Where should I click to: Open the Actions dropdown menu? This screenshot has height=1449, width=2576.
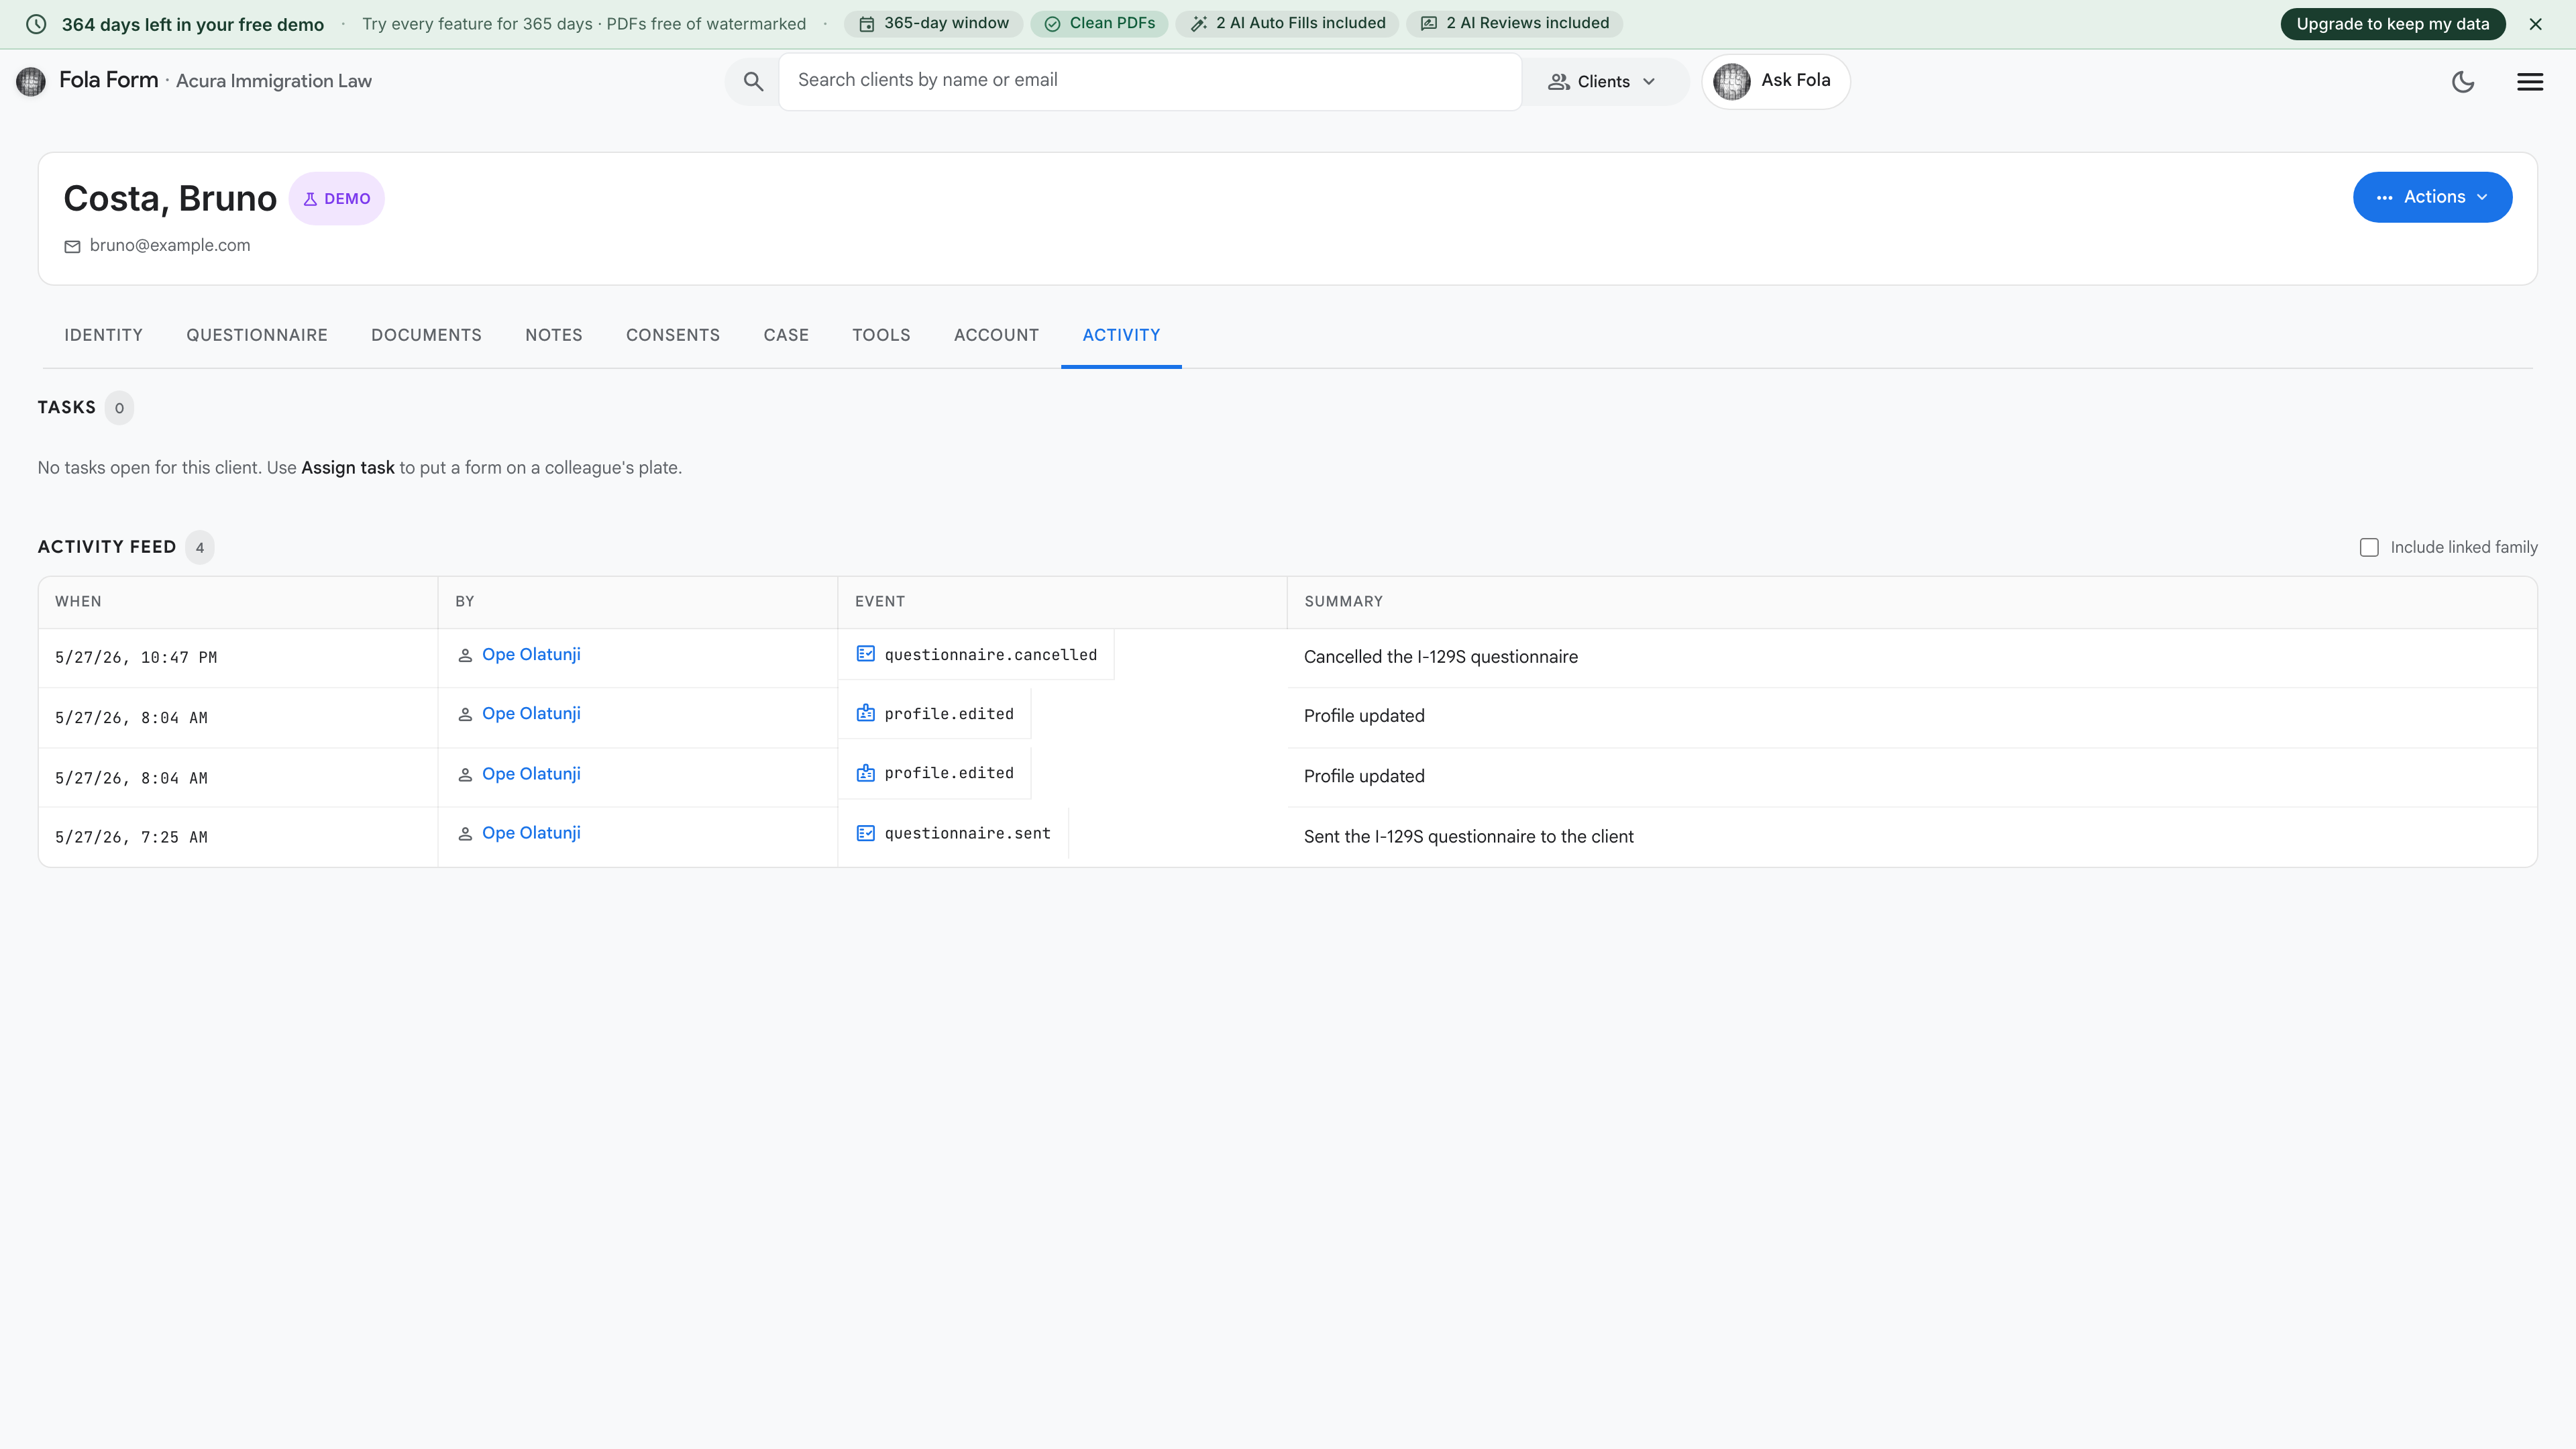pos(2432,197)
